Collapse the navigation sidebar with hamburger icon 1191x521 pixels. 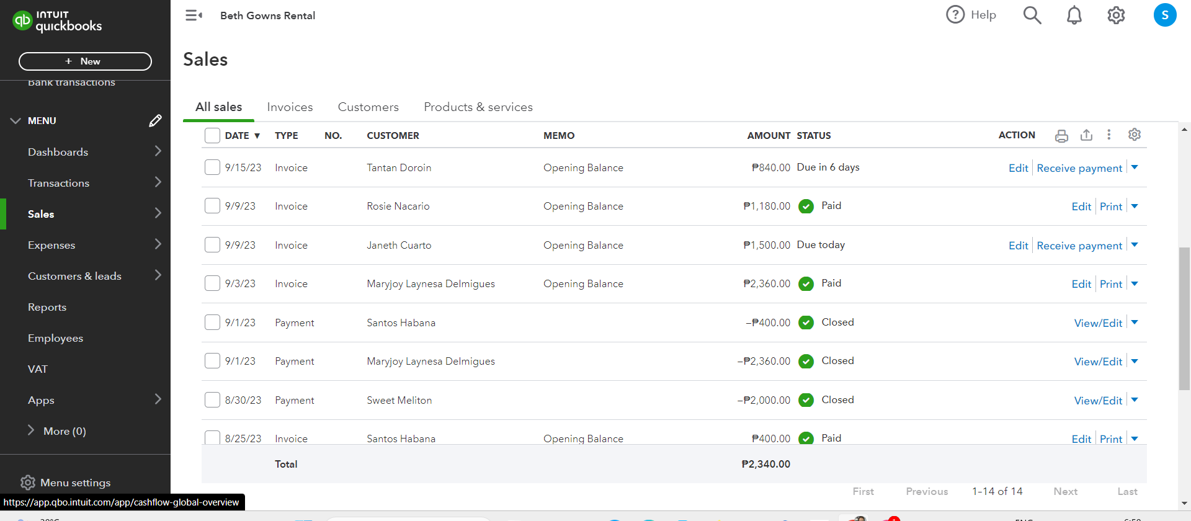pos(194,16)
